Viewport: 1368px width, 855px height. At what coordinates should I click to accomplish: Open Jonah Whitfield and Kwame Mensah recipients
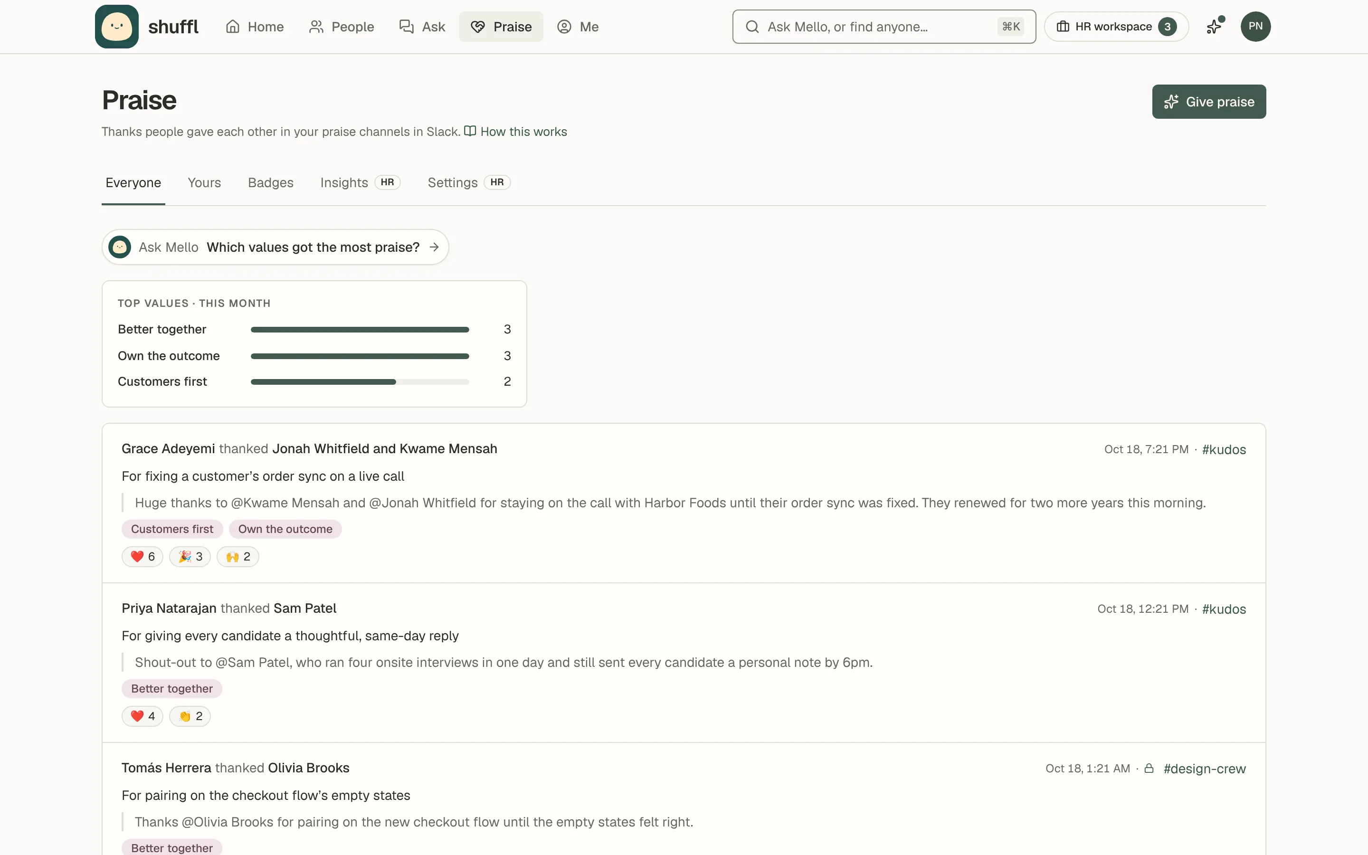[x=384, y=448]
